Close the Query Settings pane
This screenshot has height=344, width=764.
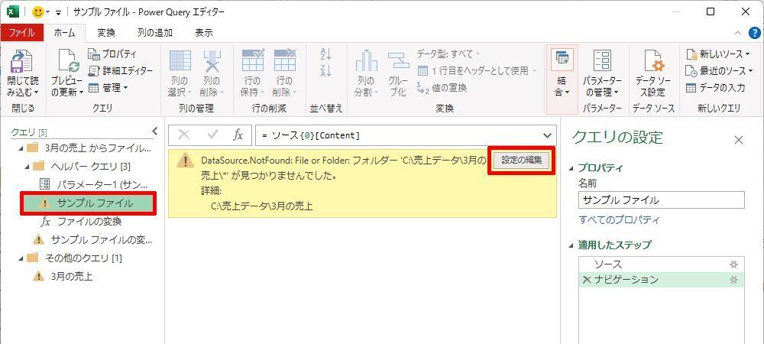(739, 141)
